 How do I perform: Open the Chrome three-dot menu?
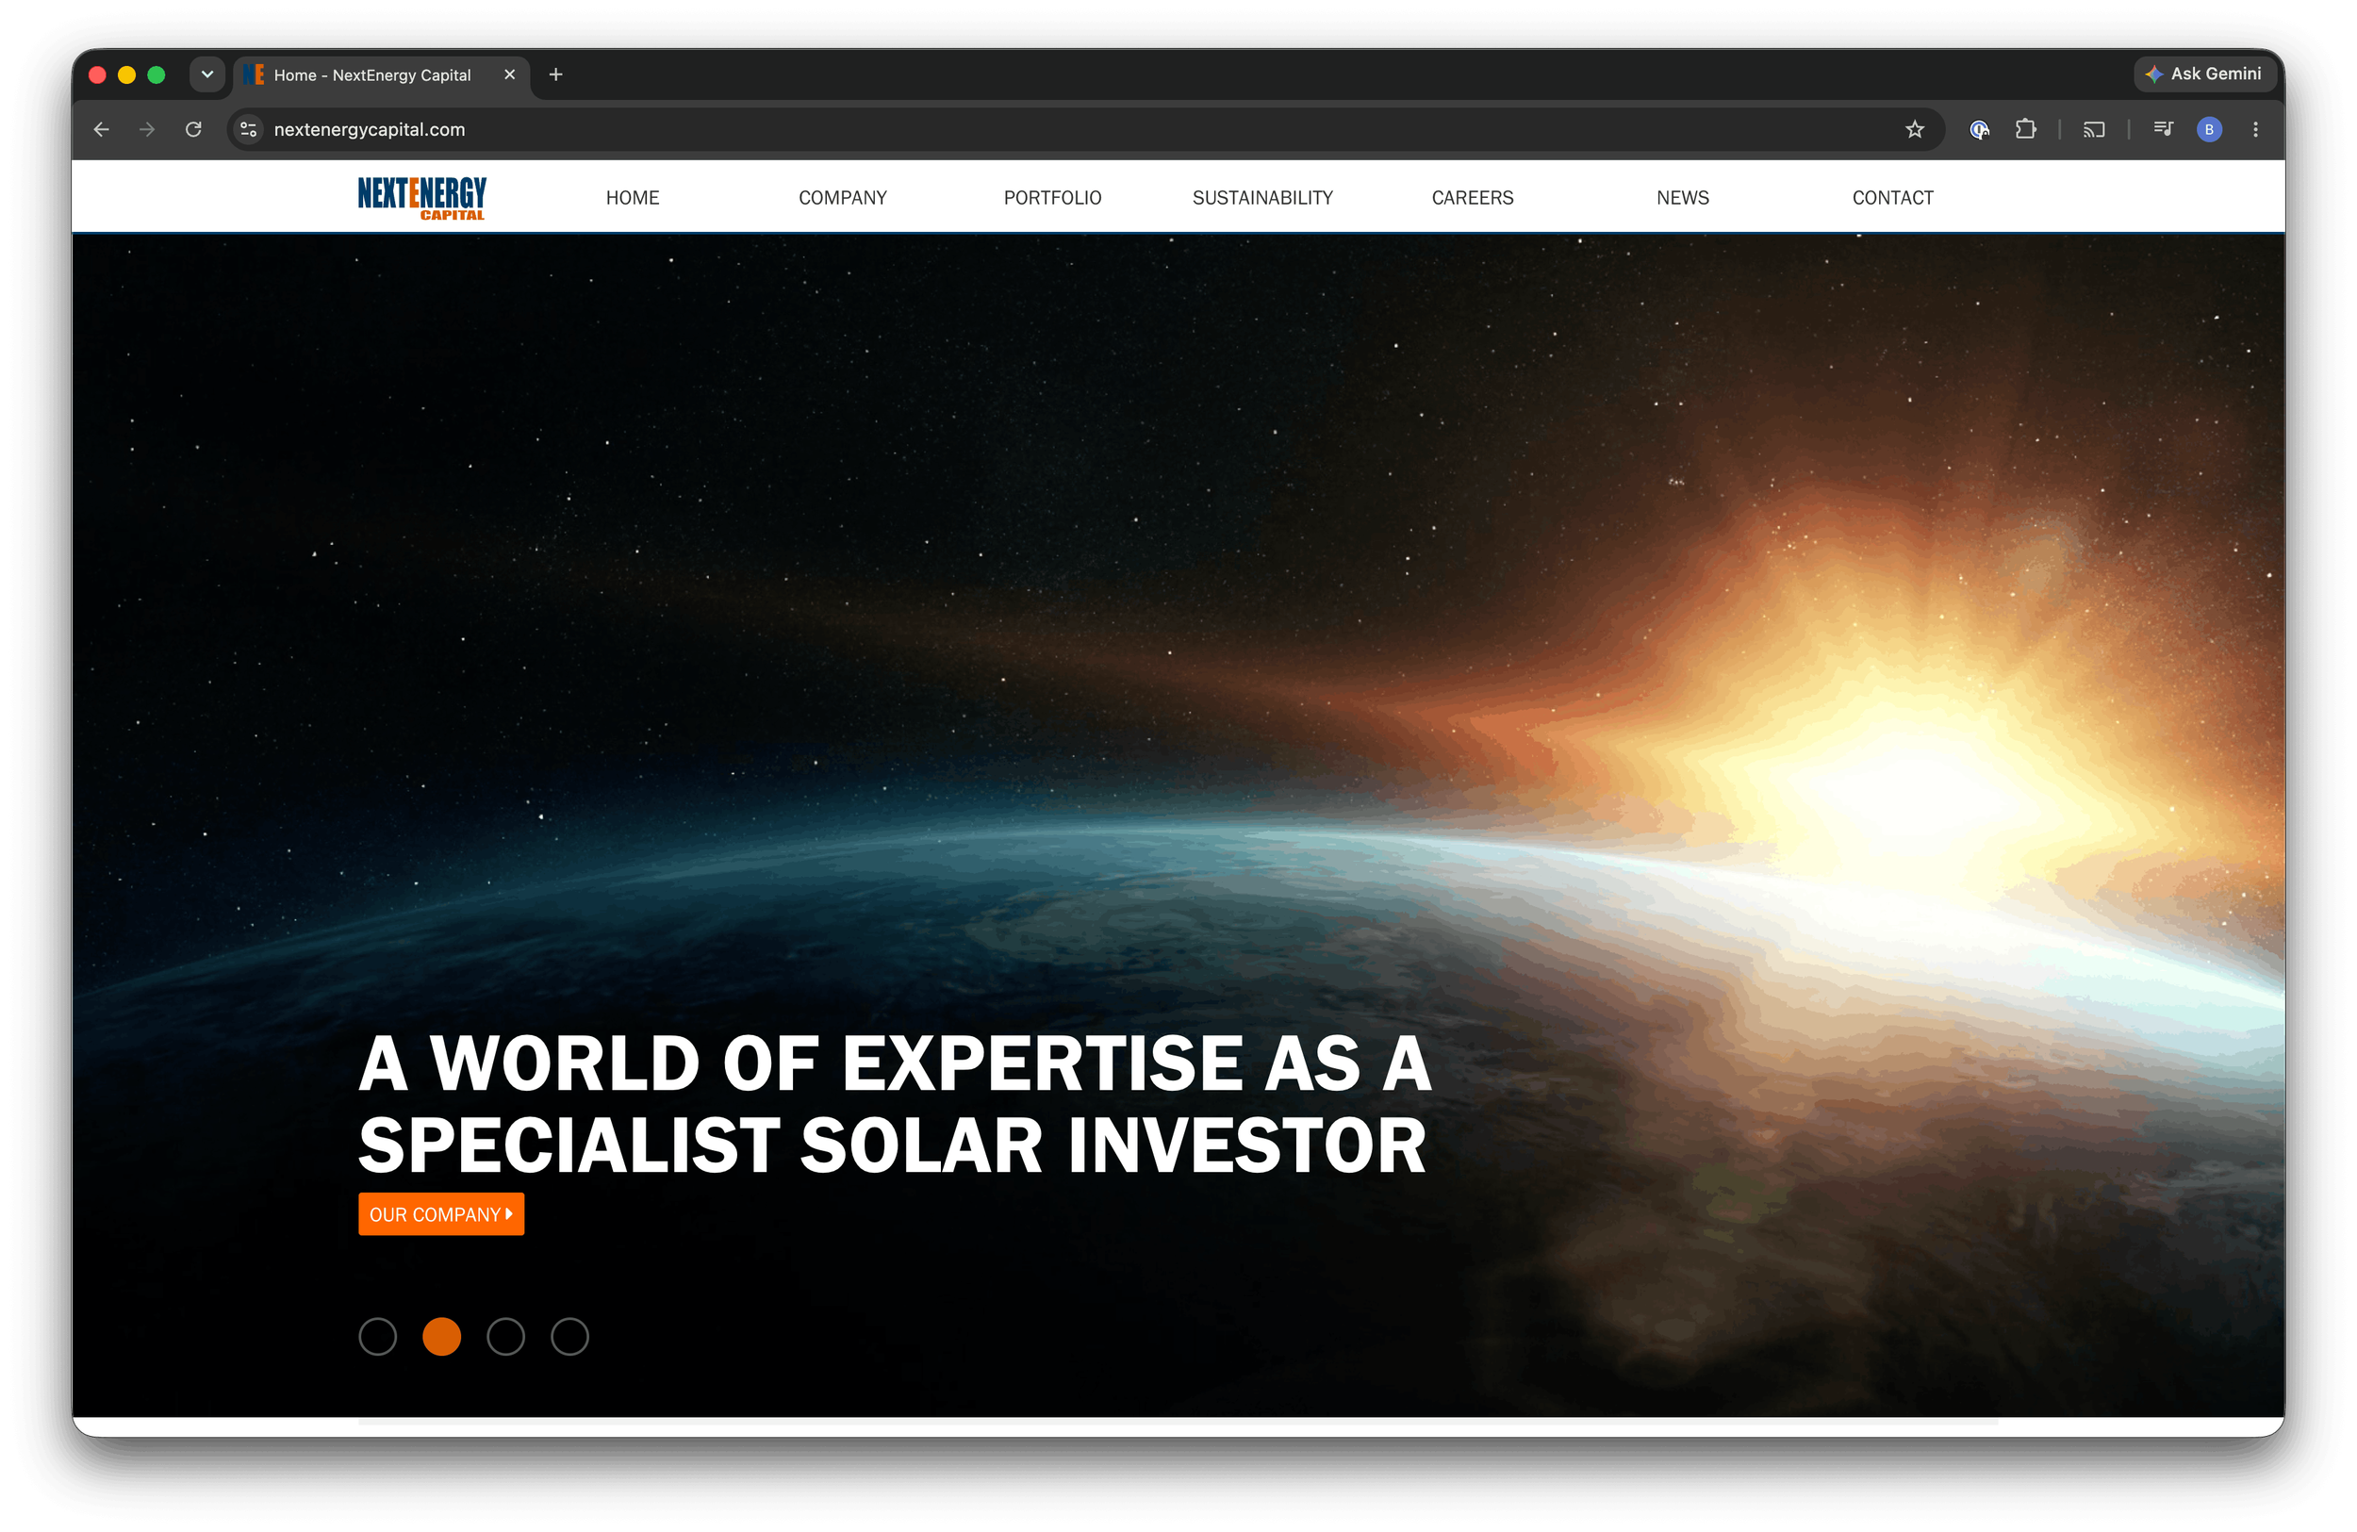coord(2256,130)
